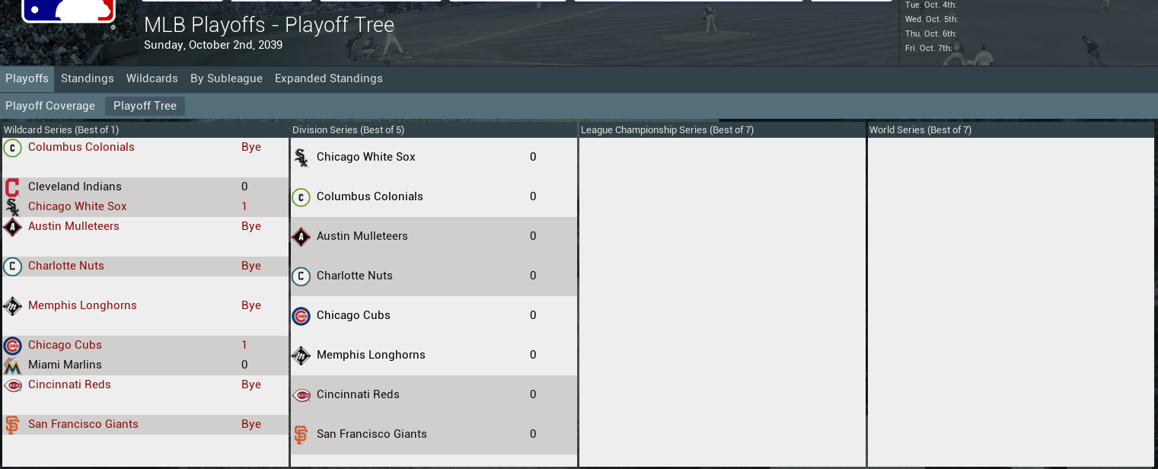
Task: Click Austin Mulleteers logo in Wildcard Series
Action: 12,227
